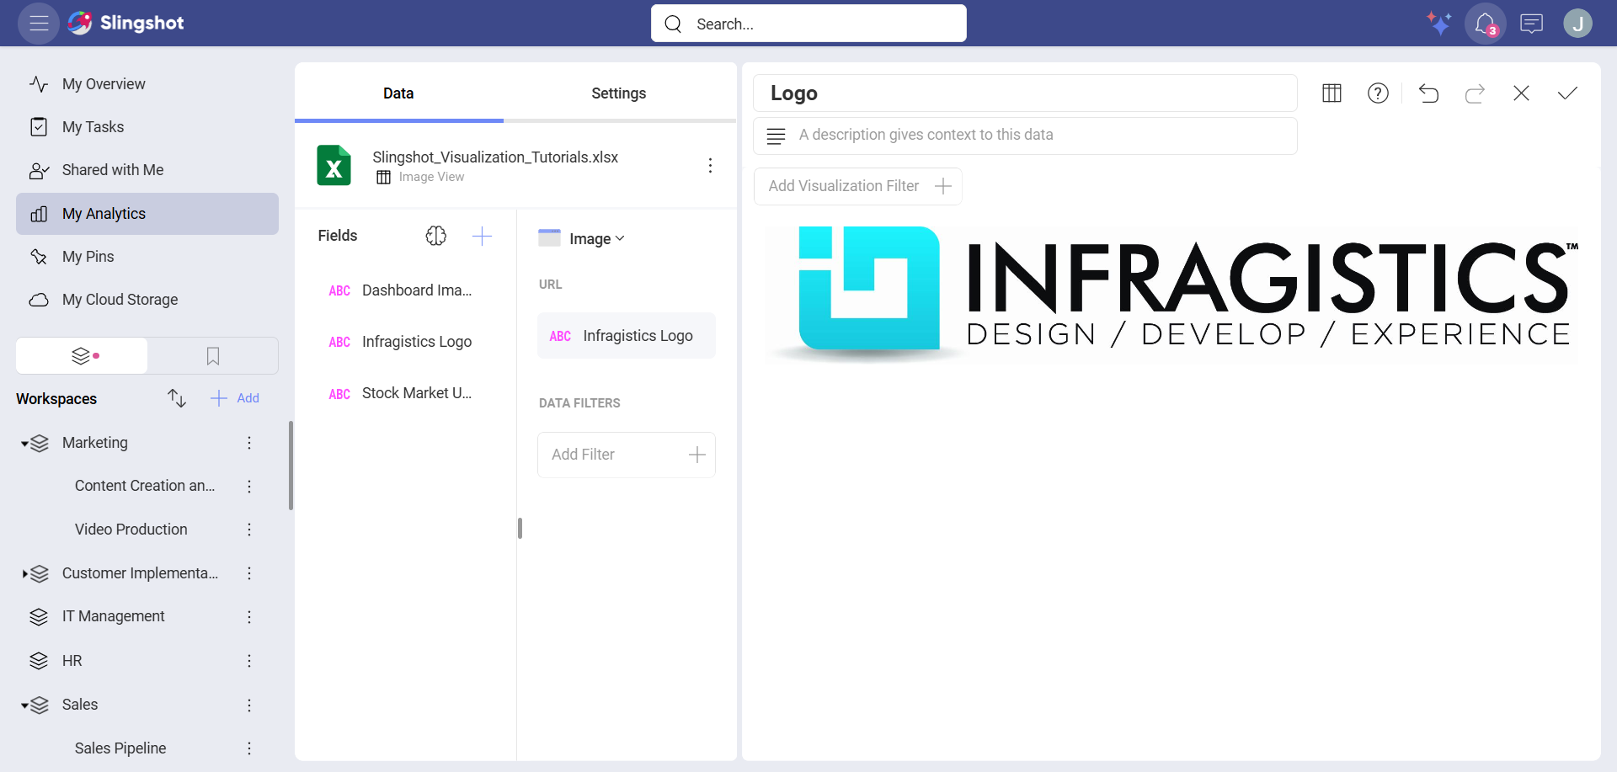Open Content Creation options menu

pos(249,486)
